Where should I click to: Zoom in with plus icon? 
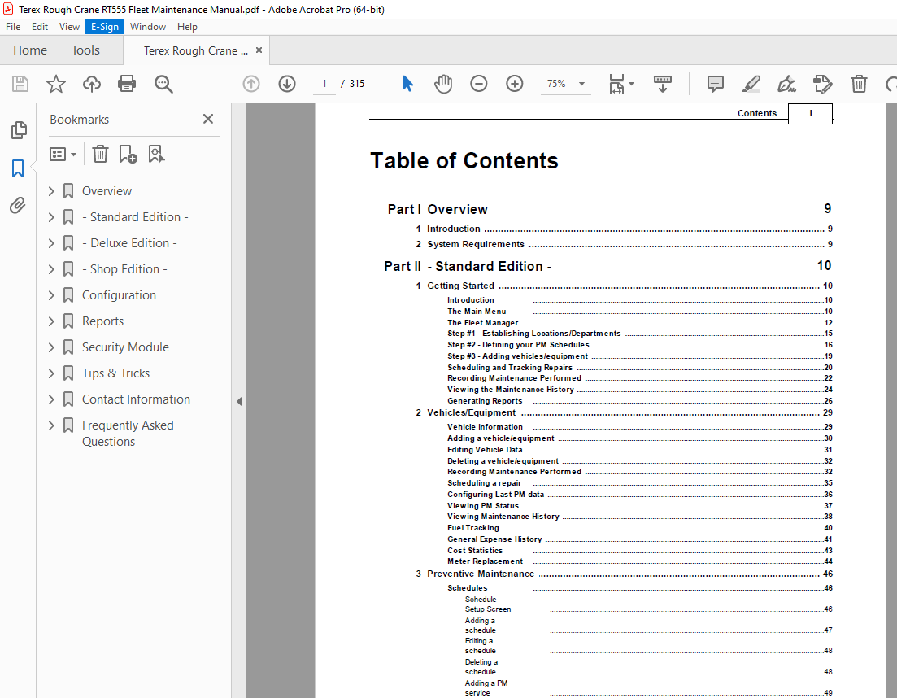click(514, 84)
